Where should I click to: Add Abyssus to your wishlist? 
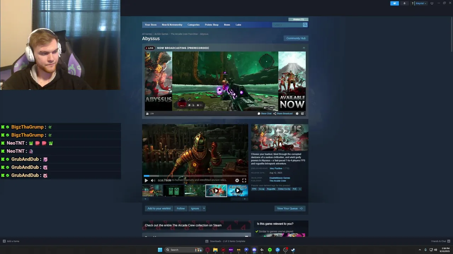[159, 208]
